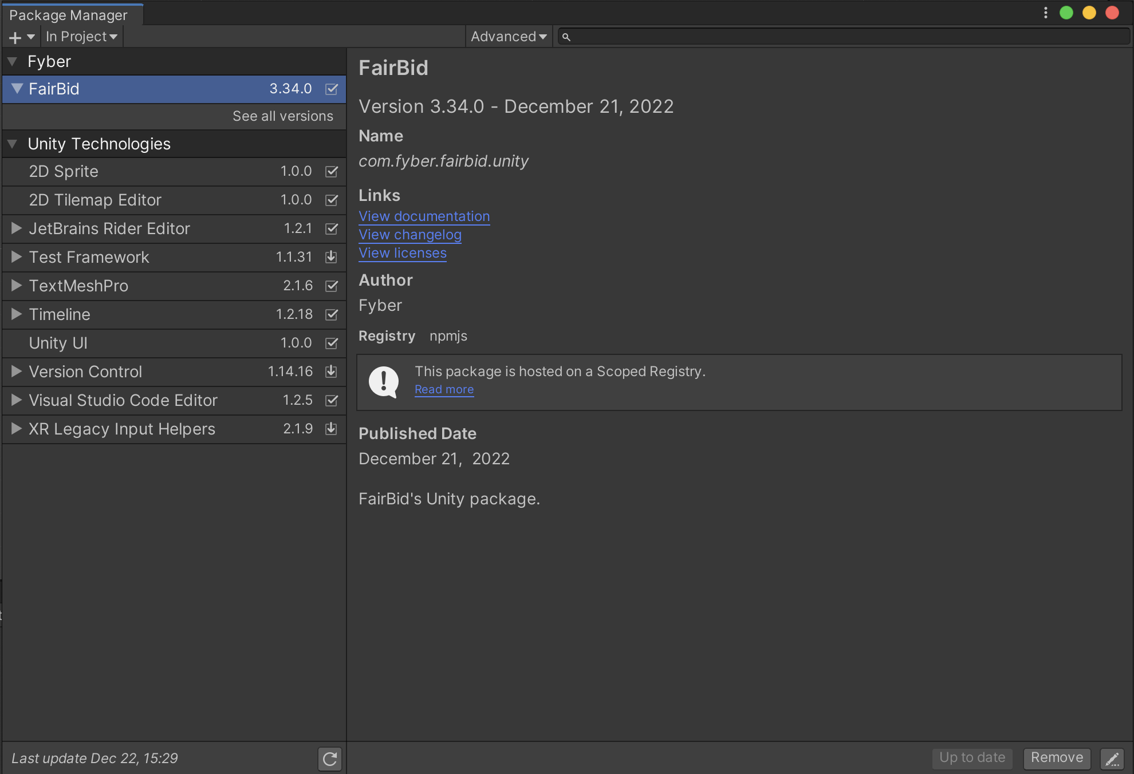Click Read more about Scoped Registry
1134x774 pixels.
click(x=444, y=389)
